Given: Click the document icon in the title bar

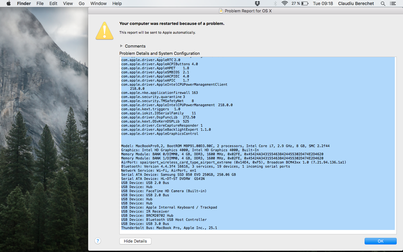Looking at the screenshot, I should (221, 11).
